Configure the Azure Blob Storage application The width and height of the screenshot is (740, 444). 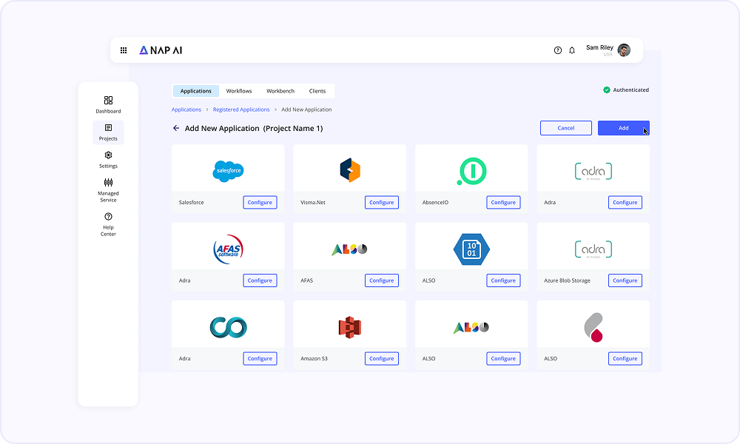click(625, 280)
